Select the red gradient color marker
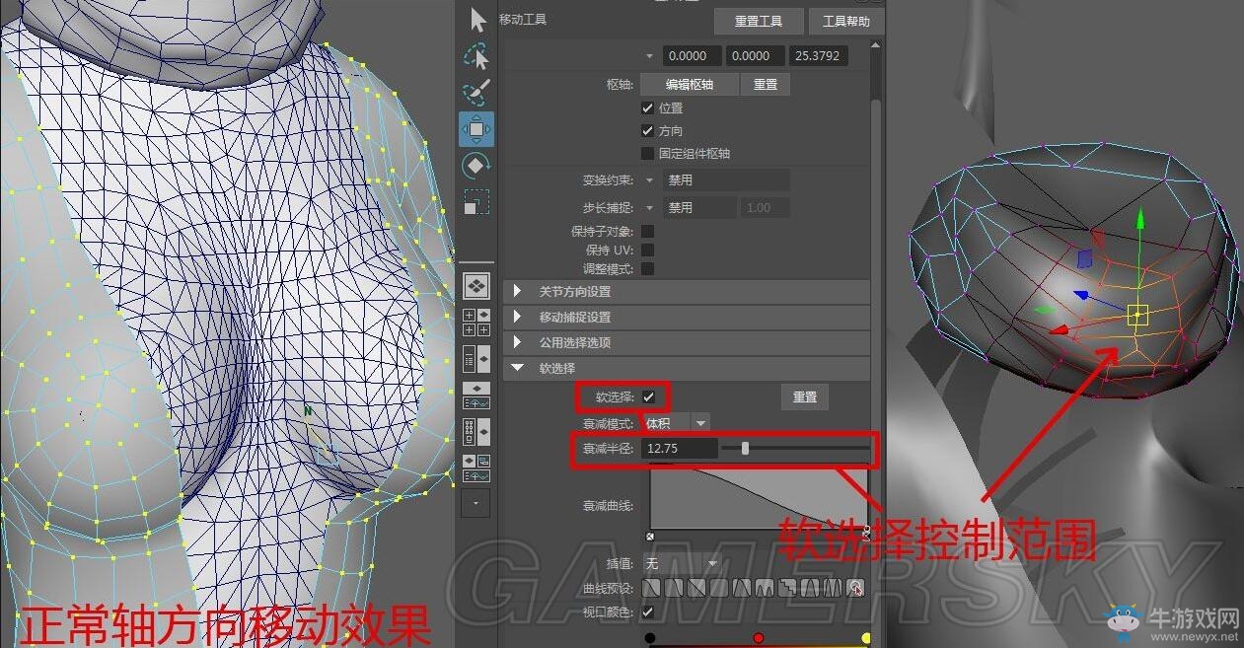1244x648 pixels. (x=758, y=638)
